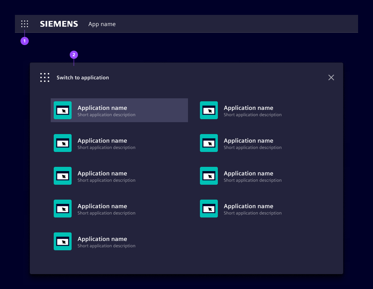Select the highlighted application's teal icon
This screenshot has width=373, height=289.
tap(63, 110)
